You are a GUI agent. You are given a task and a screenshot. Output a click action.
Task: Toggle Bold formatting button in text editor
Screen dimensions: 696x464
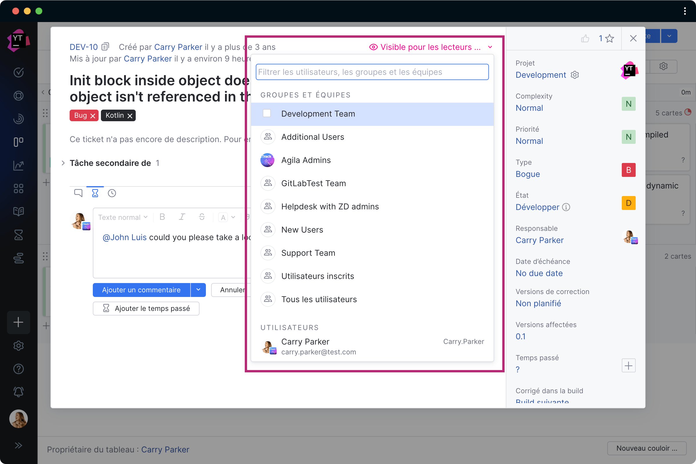pyautogui.click(x=163, y=216)
